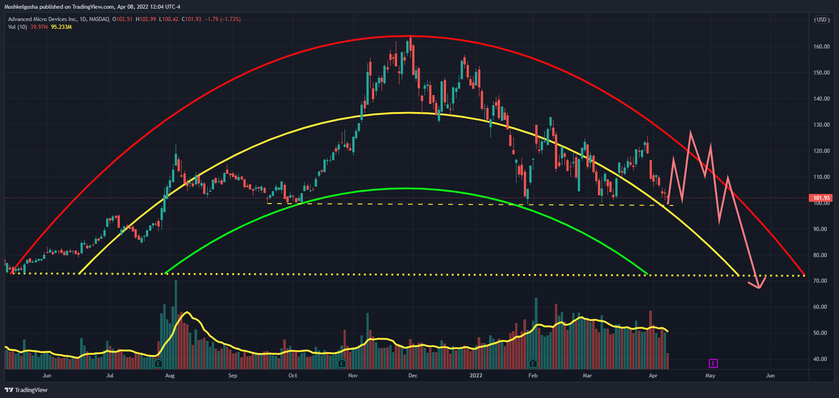Click the low value 'L100.42'
This screenshot has width=839, height=398.
click(169, 19)
